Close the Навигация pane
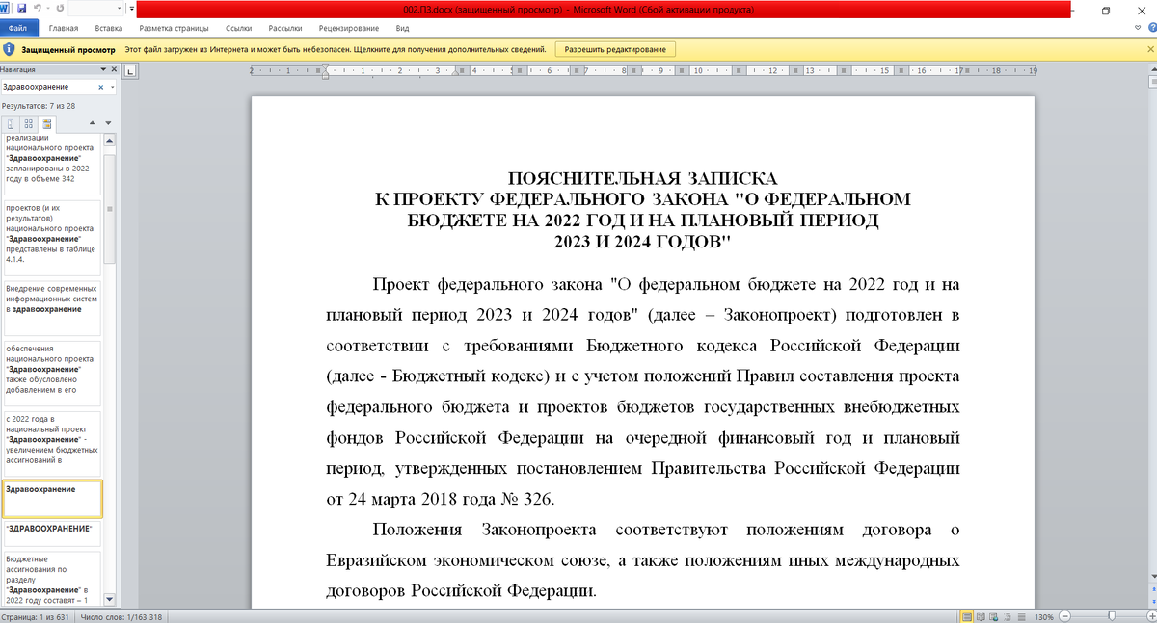 pos(114,69)
